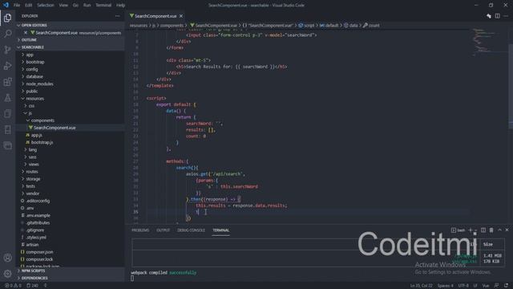Image resolution: width=513 pixels, height=289 pixels.
Task: Open Explorer more actions ellipsis
Action: click(x=118, y=16)
